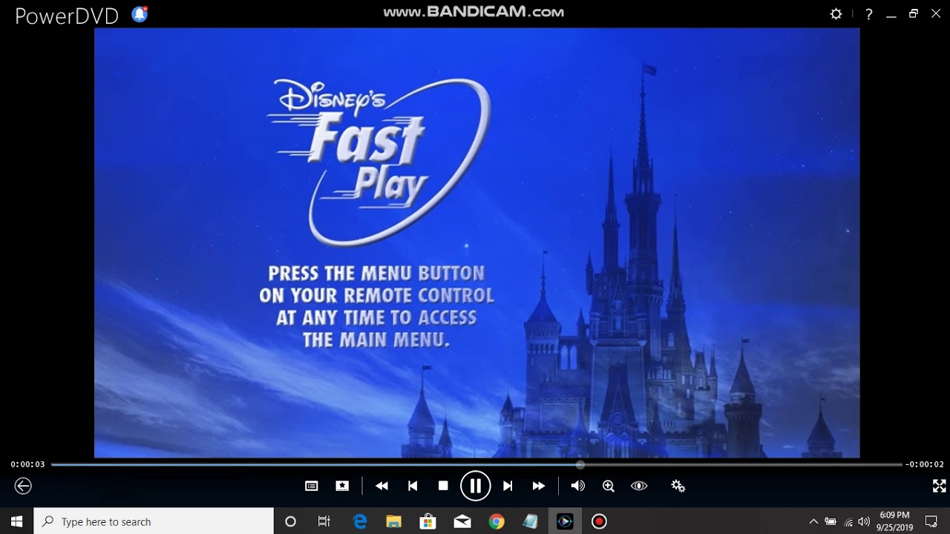The height and width of the screenshot is (534, 950).
Task: Open Task View on taskbar
Action: pyautogui.click(x=324, y=521)
